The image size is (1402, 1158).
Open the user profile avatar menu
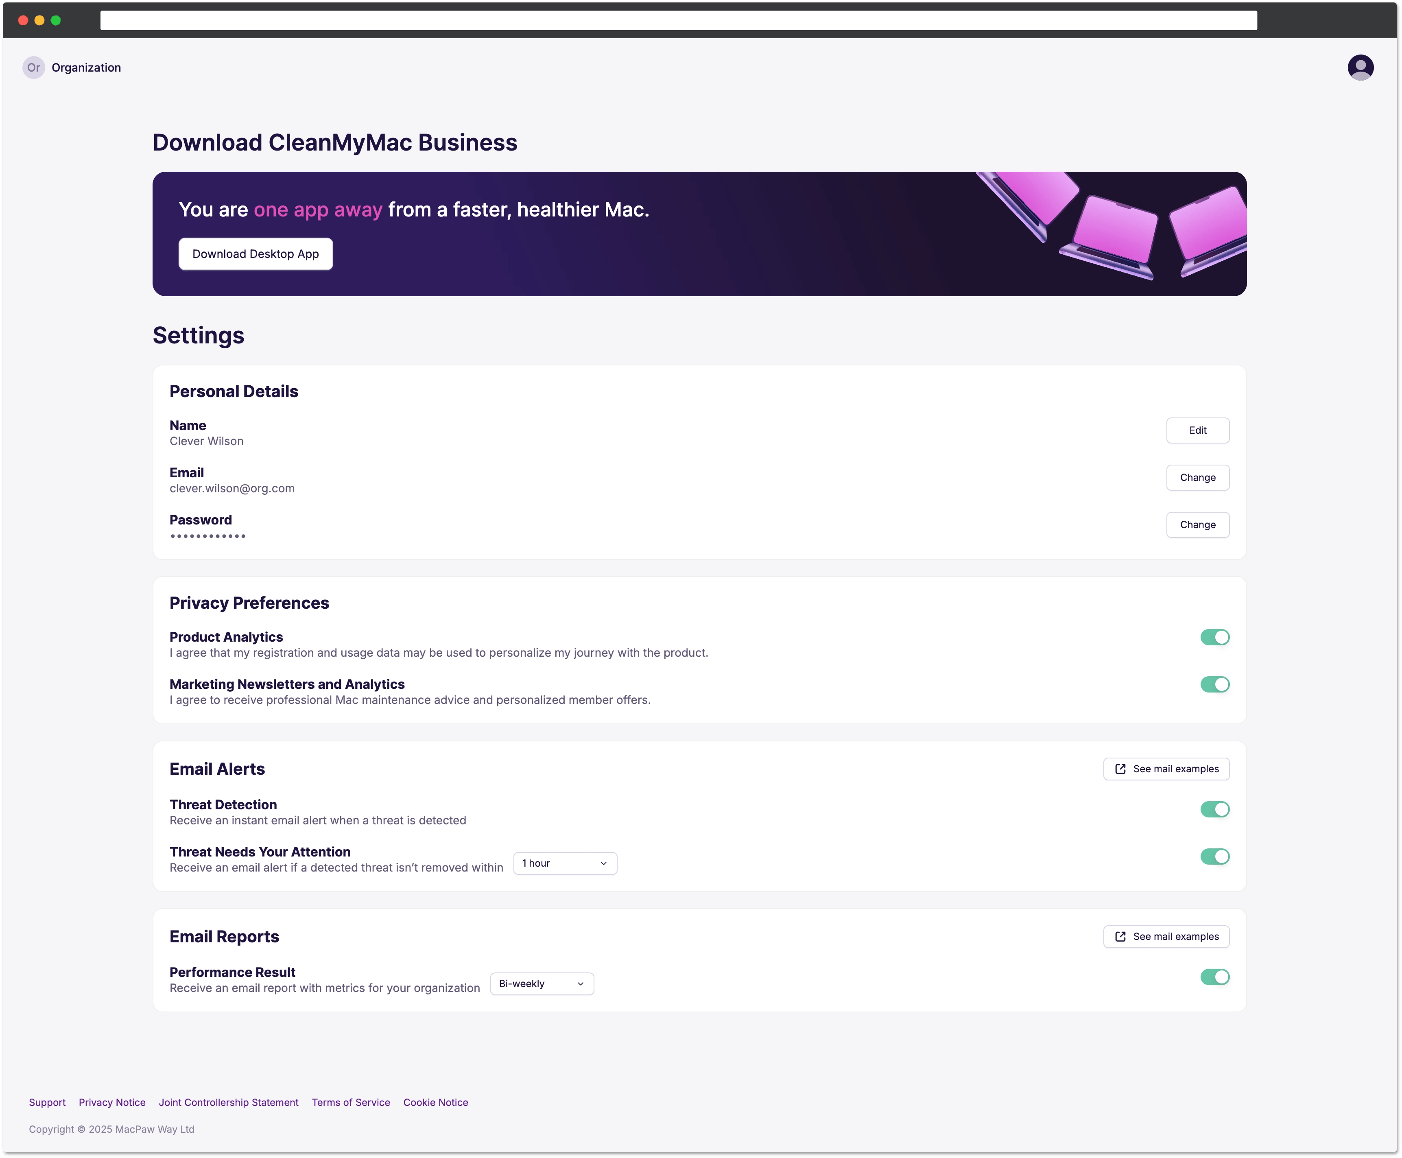(x=1360, y=68)
